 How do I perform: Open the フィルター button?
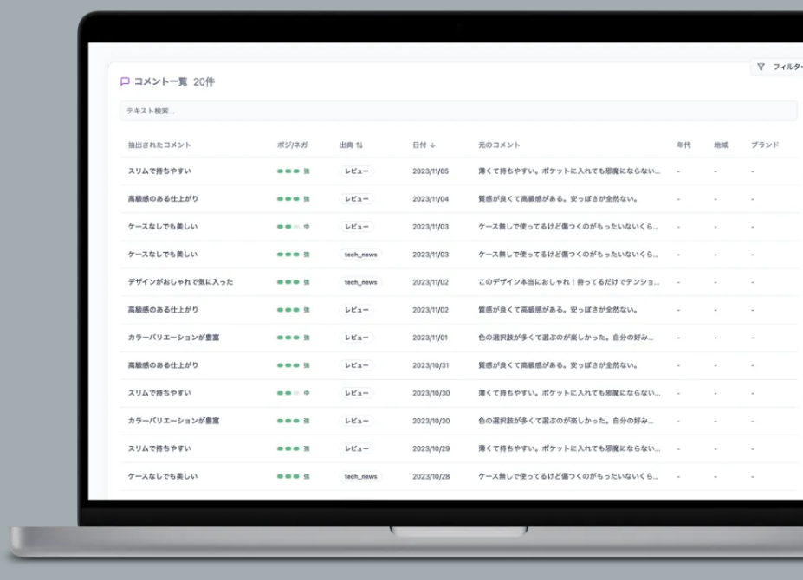[777, 67]
